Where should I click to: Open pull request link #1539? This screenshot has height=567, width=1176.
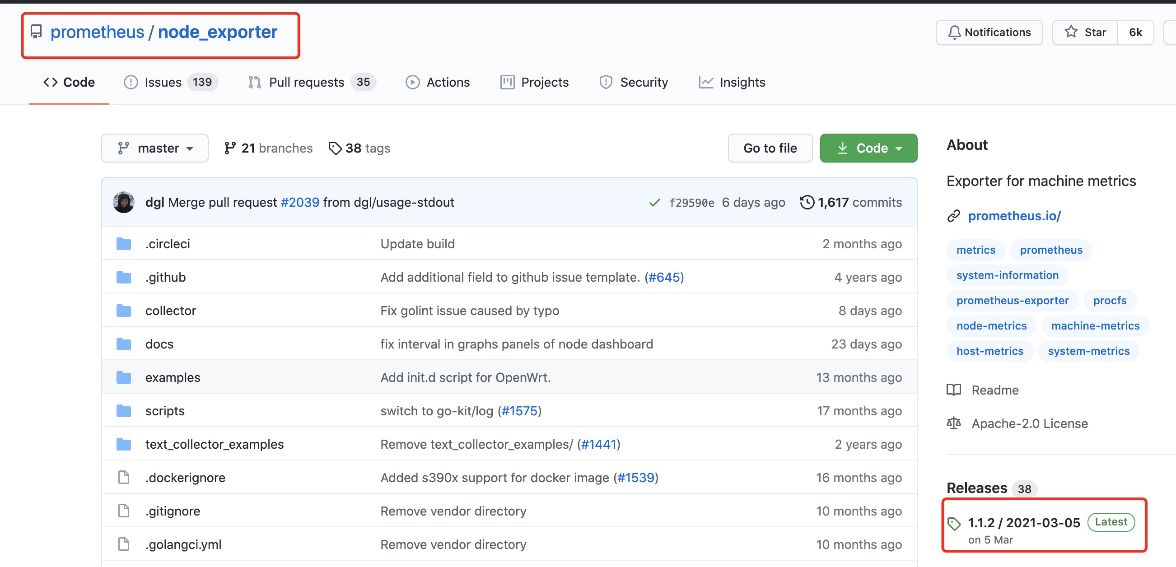click(636, 478)
